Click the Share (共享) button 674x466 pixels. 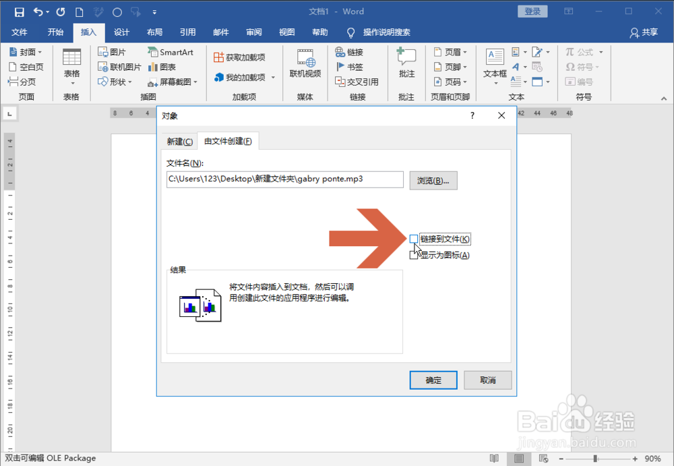[x=644, y=32]
